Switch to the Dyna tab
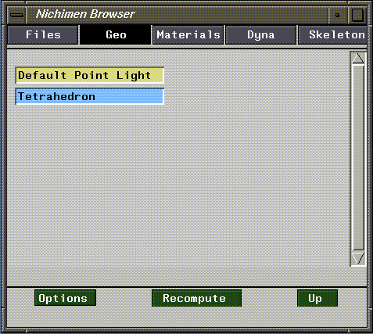 260,35
